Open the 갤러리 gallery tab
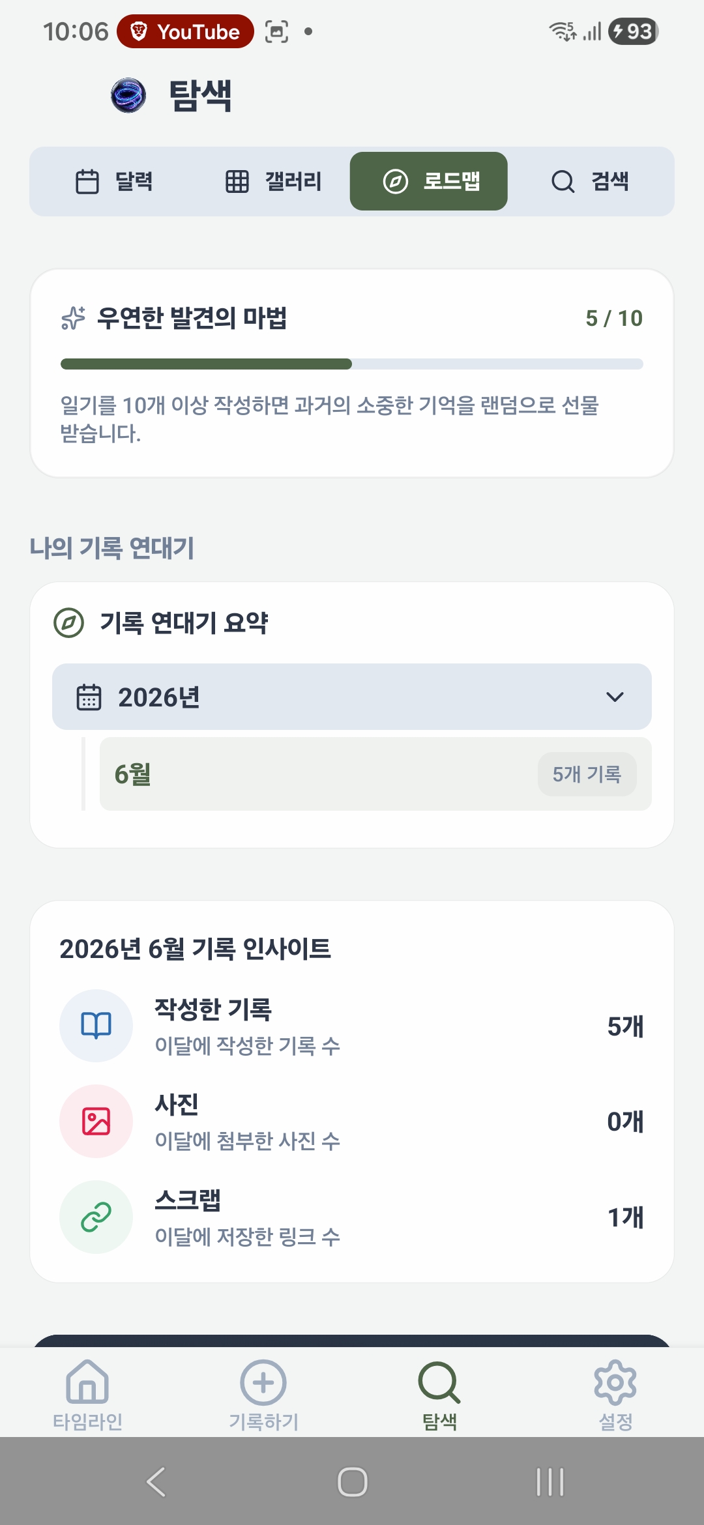This screenshot has height=1525, width=704. 273,181
